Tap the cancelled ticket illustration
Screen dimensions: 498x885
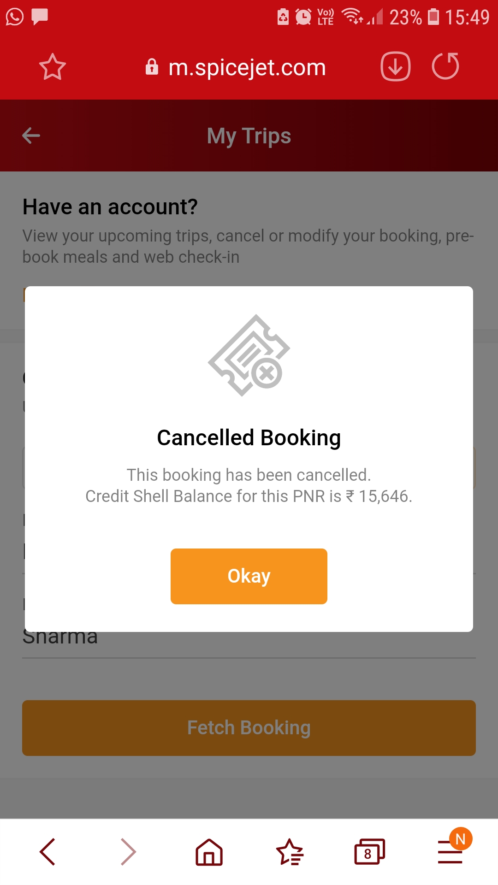(x=249, y=355)
